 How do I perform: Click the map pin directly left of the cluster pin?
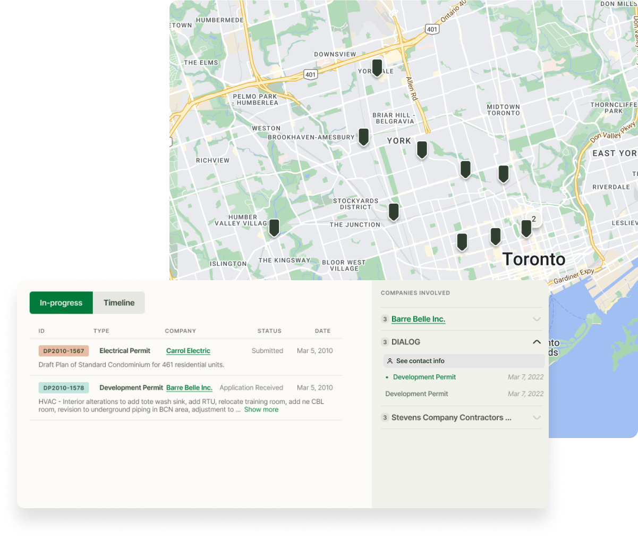(495, 236)
